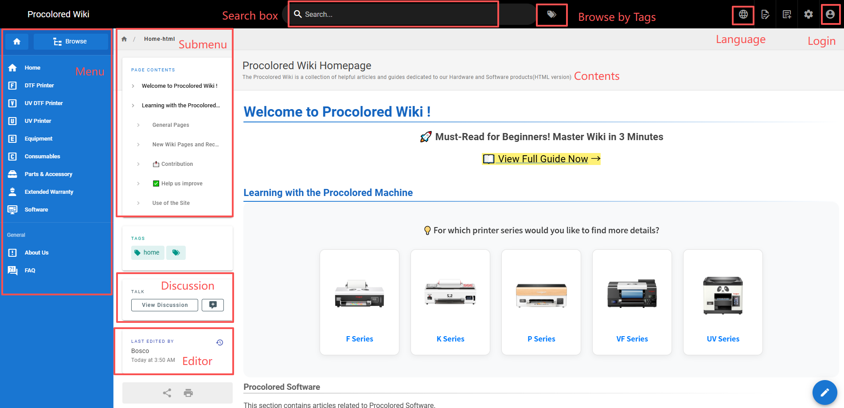Viewport: 844px width, 408px height.
Task: Click the FAQ chat icon
Action: pos(12,270)
